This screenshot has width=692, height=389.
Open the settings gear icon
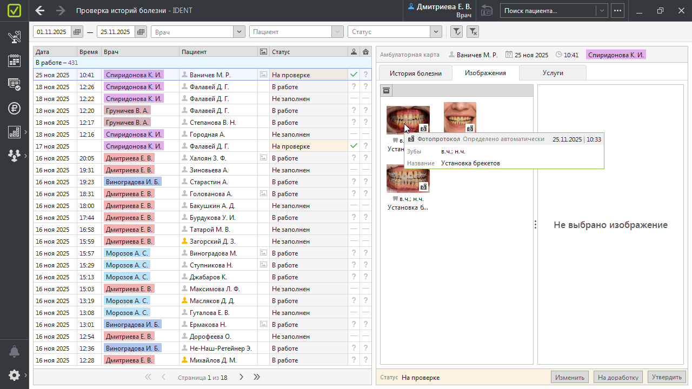coord(14,375)
